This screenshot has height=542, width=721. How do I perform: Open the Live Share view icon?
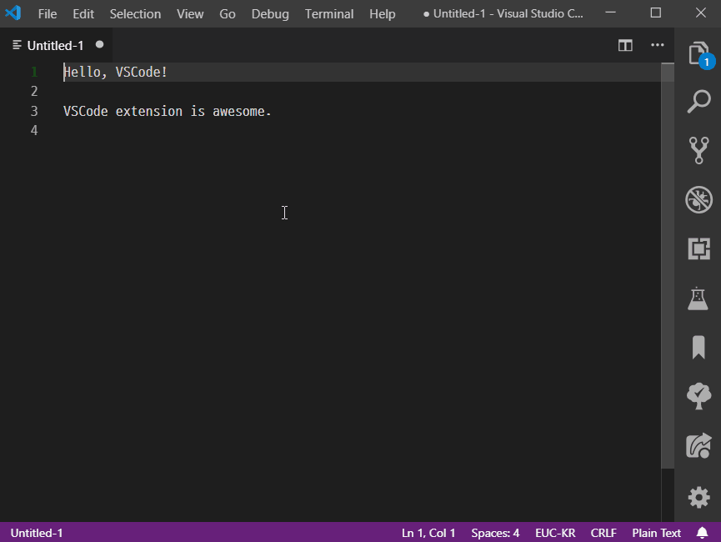[x=698, y=445]
